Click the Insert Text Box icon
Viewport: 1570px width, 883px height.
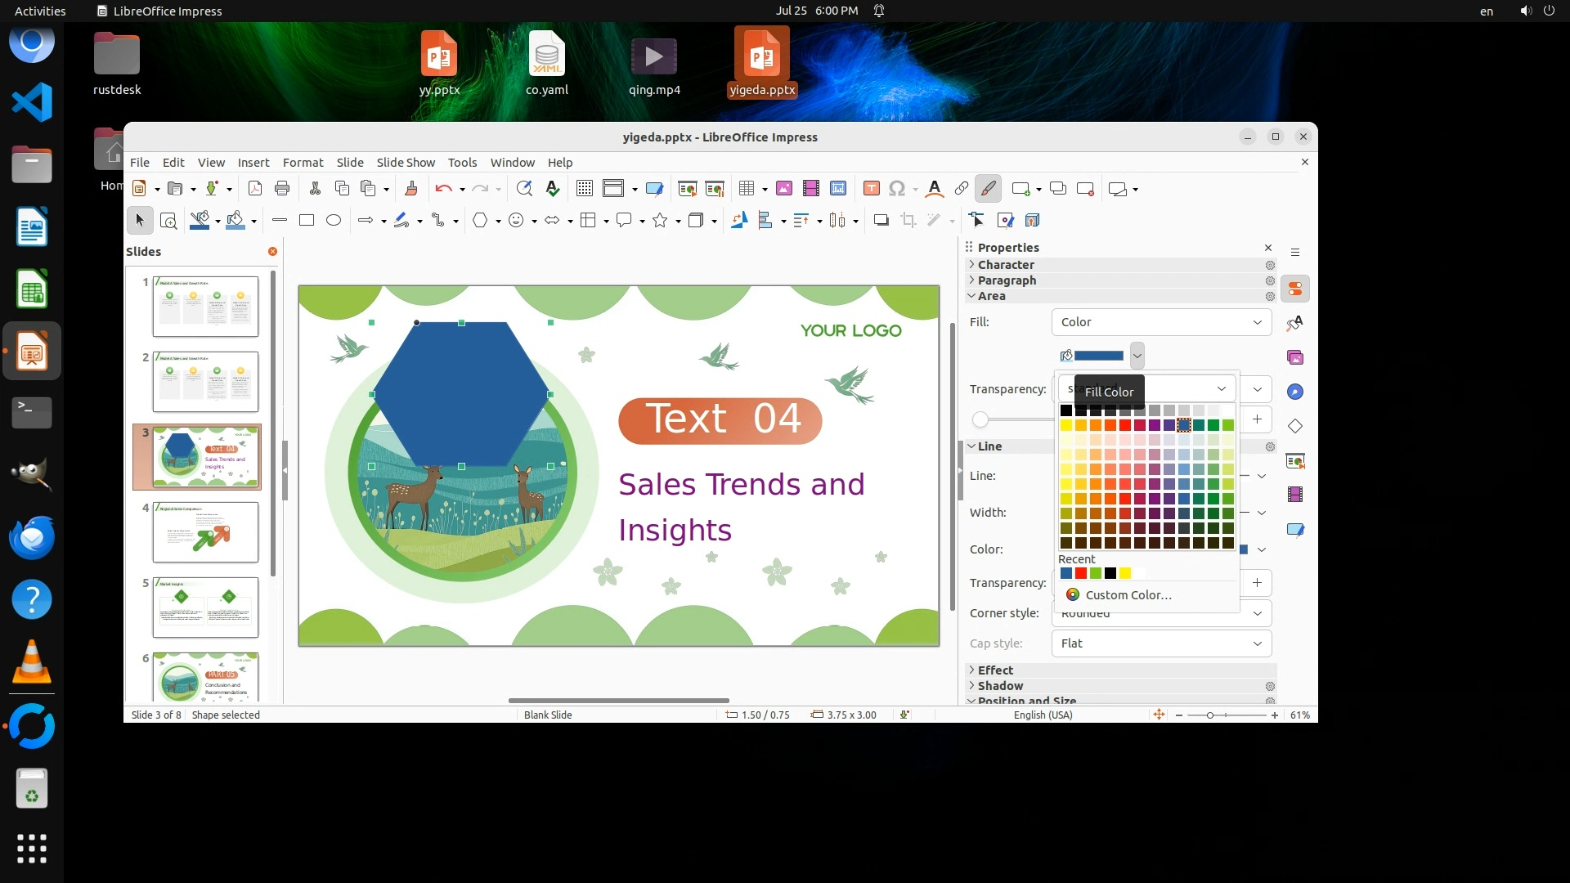tap(872, 189)
